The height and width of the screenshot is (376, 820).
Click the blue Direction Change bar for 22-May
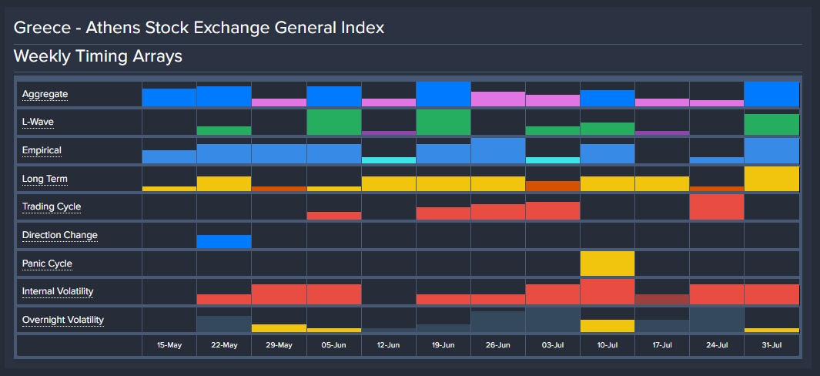point(224,241)
